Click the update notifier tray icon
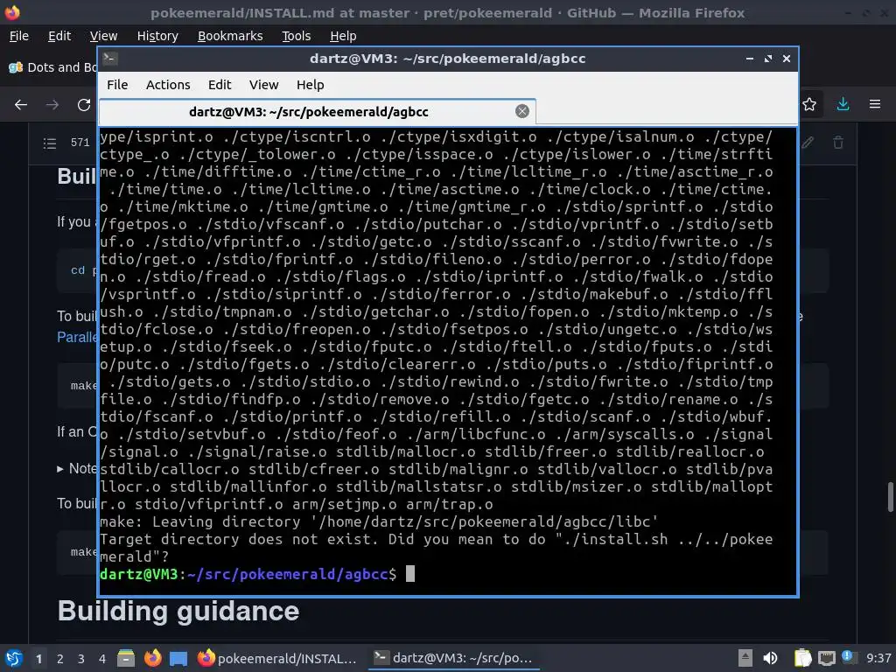This screenshot has width=896, height=672. click(848, 657)
